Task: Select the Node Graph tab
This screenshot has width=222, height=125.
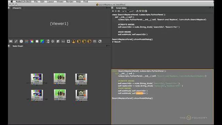Action: tap(18, 46)
